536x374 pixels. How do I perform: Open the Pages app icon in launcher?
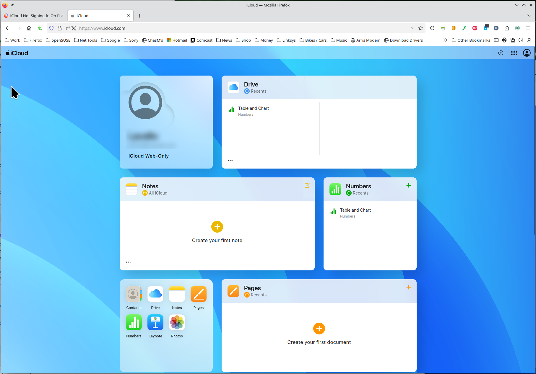tap(199, 294)
